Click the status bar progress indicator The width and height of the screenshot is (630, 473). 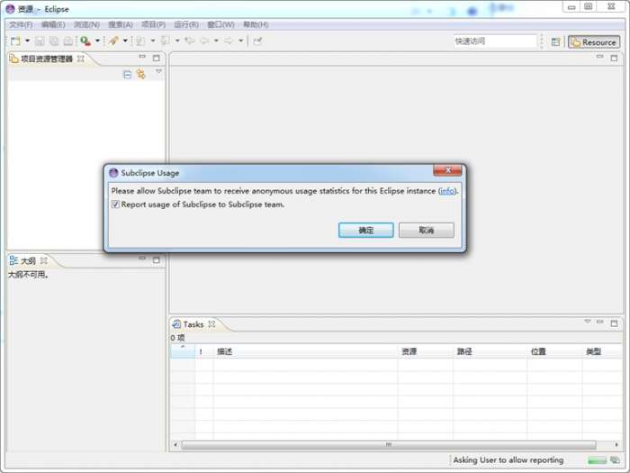tap(597, 460)
